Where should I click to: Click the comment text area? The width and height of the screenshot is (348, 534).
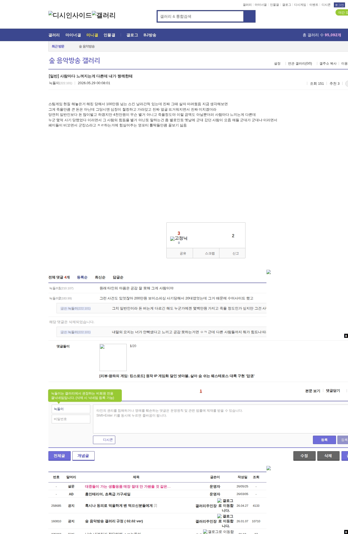(220, 419)
